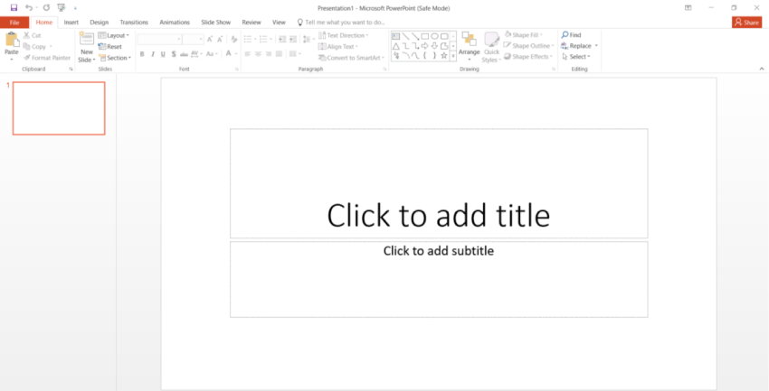Open Shape Fill color menu
Image resolution: width=769 pixels, height=391 pixels.
tap(523, 34)
